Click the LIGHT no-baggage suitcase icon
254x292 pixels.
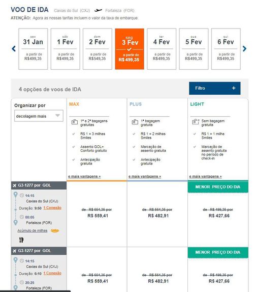coord(196,122)
